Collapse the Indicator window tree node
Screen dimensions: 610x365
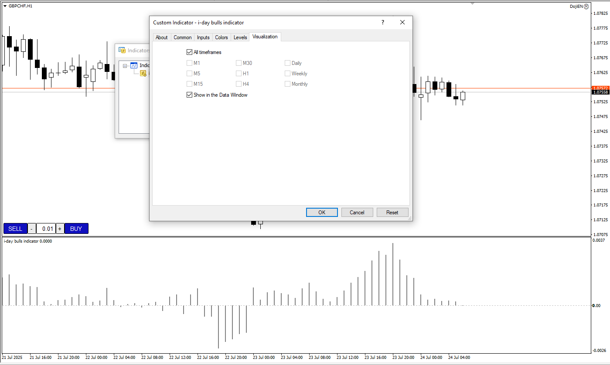(x=125, y=66)
